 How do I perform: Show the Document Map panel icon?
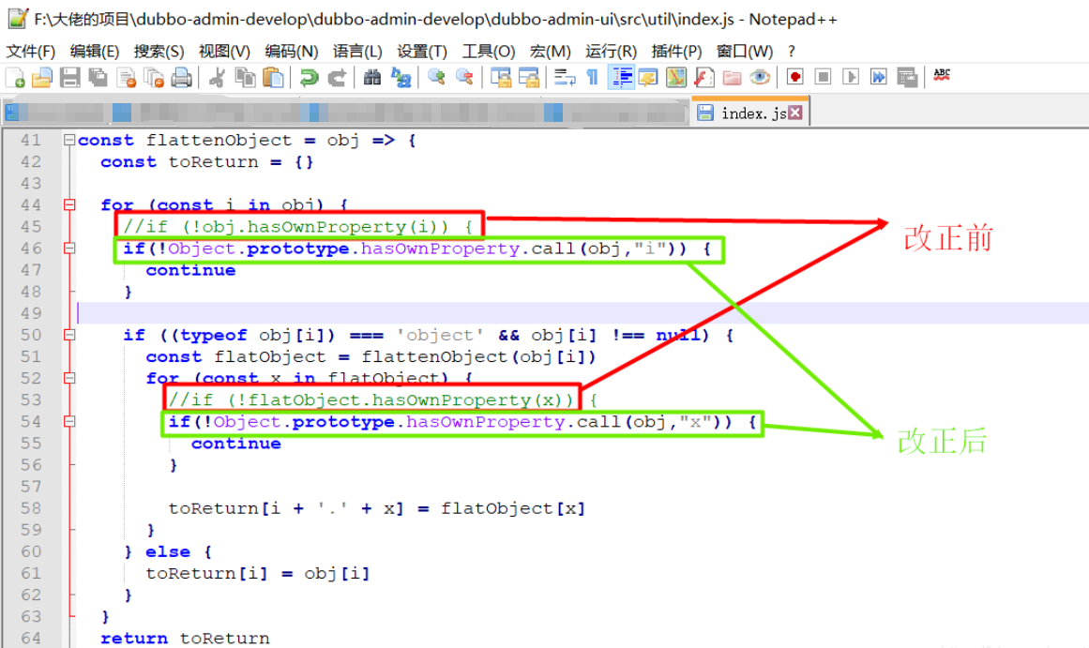(675, 77)
